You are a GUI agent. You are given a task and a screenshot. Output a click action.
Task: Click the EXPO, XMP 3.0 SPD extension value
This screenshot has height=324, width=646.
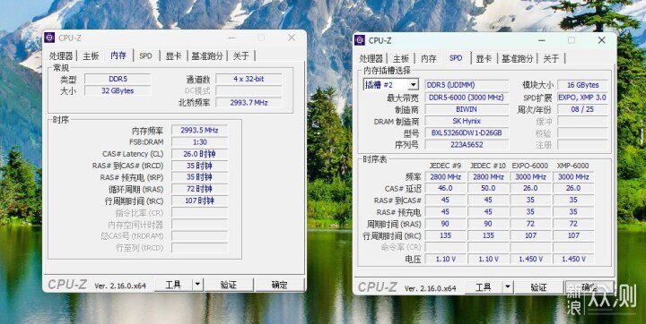[582, 98]
